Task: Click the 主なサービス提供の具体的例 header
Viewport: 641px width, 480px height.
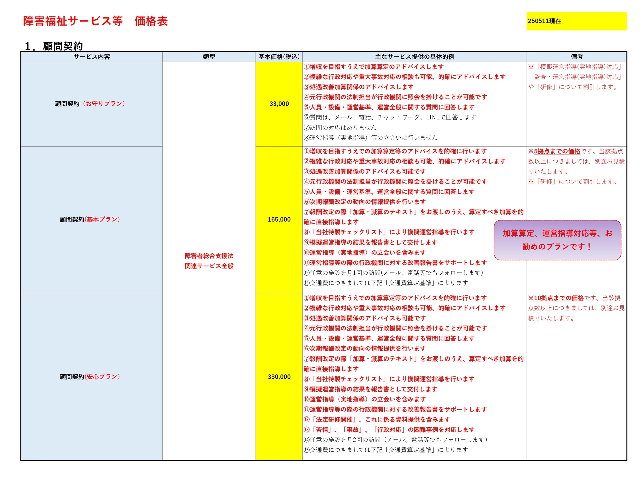Action: tap(414, 57)
